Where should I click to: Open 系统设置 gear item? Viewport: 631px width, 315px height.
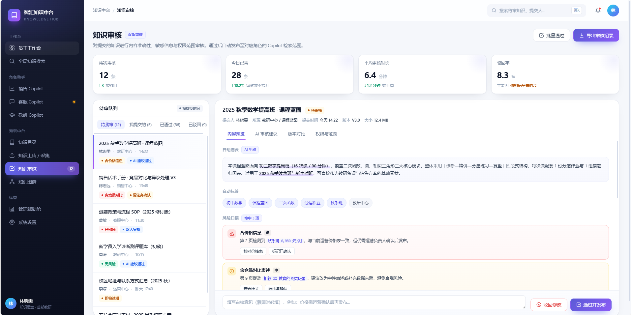point(42,222)
